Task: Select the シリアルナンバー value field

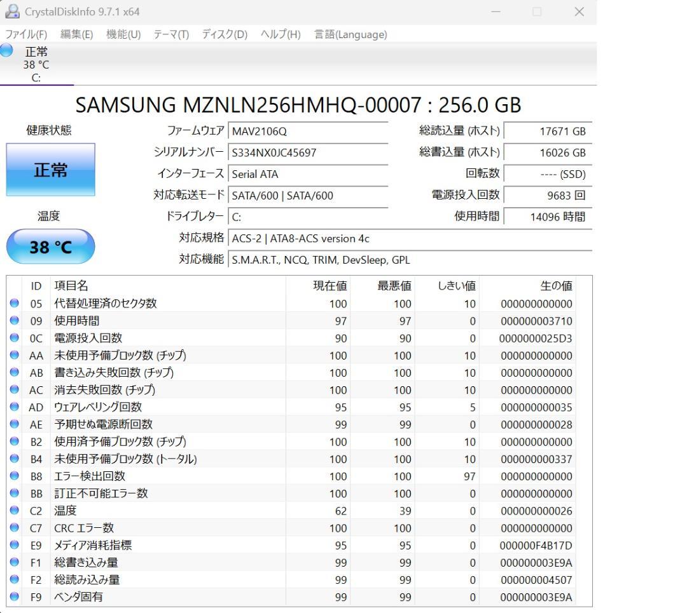Action: point(309,153)
